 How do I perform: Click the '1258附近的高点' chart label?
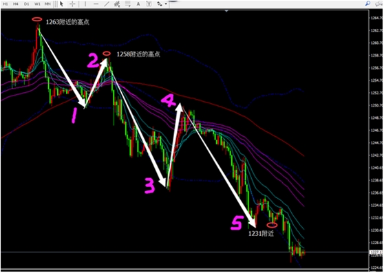[138, 54]
